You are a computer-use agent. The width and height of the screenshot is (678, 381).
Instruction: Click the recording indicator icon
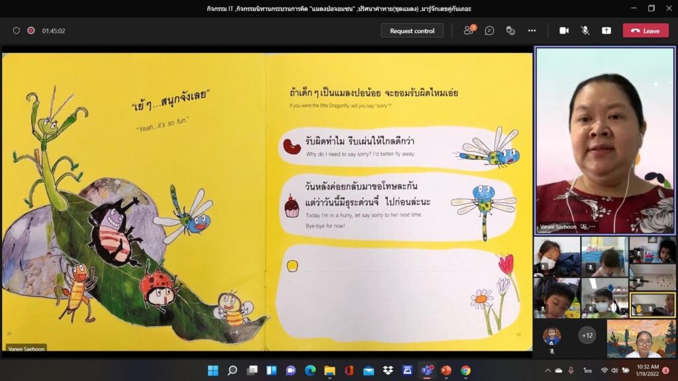coord(31,30)
